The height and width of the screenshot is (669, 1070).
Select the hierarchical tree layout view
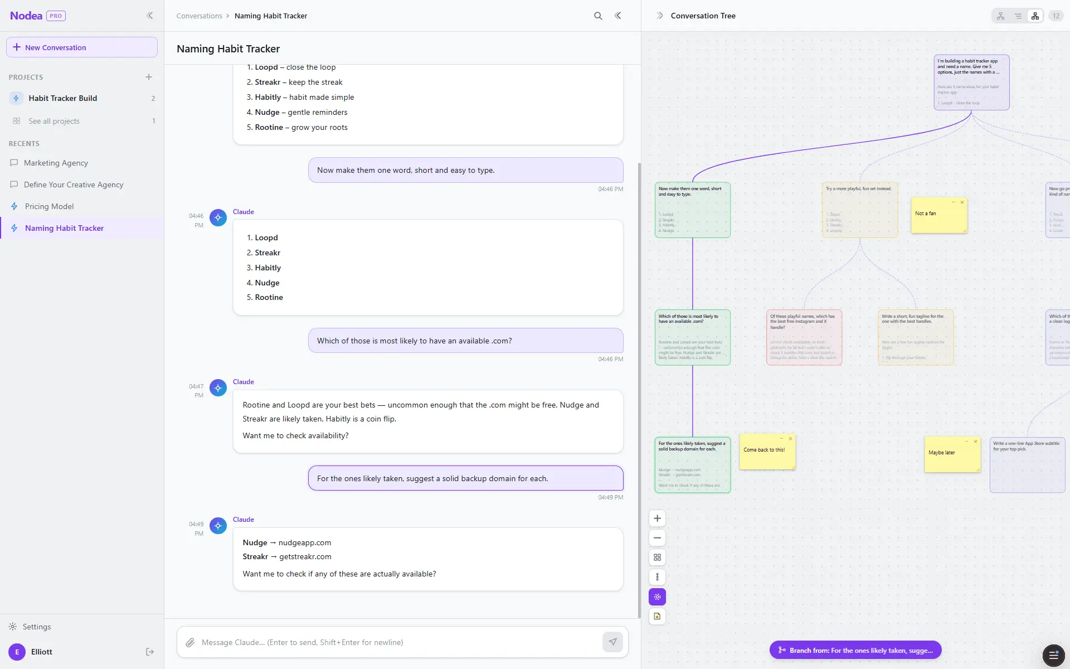tap(1035, 16)
